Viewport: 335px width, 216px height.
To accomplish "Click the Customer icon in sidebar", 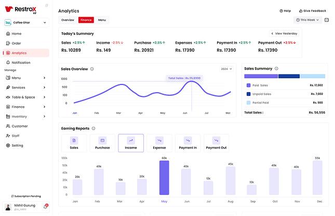I will 8,126.
